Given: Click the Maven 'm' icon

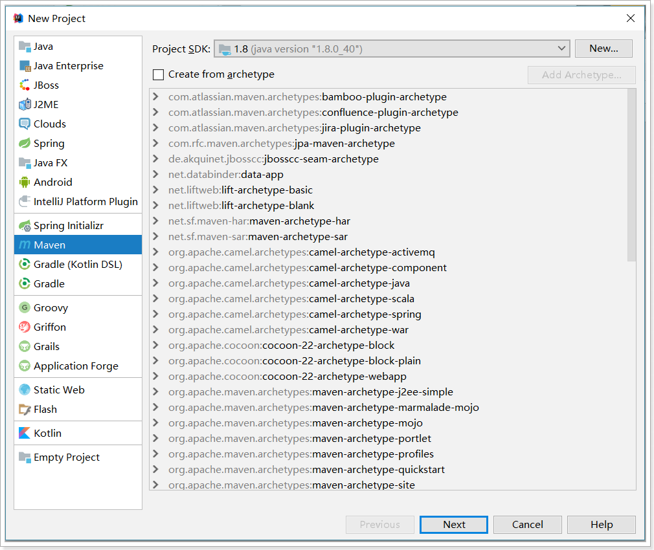Looking at the screenshot, I should click(25, 245).
